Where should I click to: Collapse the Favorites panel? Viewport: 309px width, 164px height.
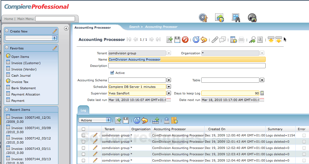click(x=7, y=48)
